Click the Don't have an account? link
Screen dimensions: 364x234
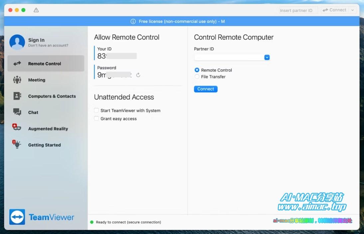tap(48, 46)
